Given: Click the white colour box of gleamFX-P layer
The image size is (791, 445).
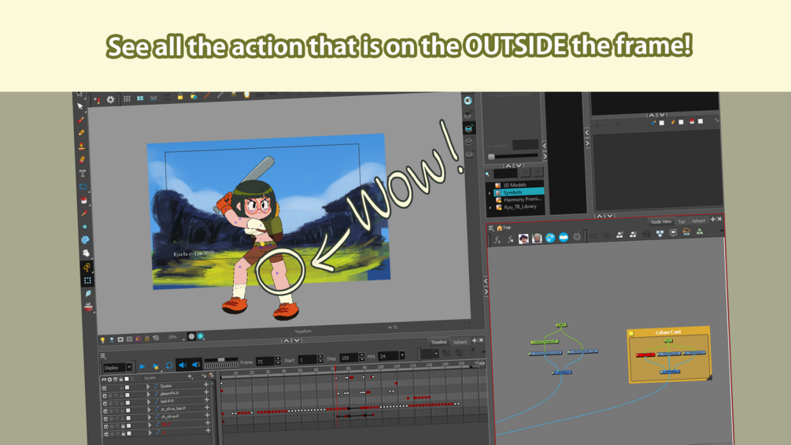Looking at the screenshot, I should (x=128, y=395).
